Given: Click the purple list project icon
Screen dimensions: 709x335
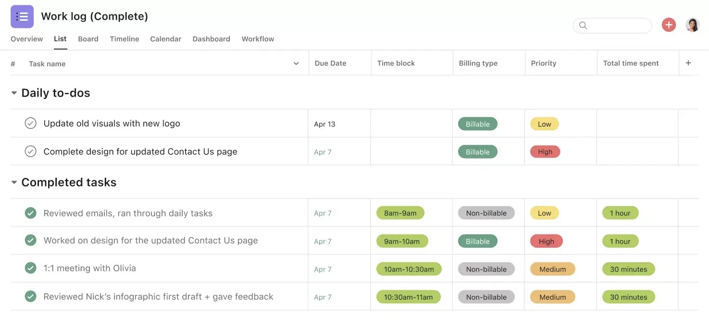Looking at the screenshot, I should point(22,17).
